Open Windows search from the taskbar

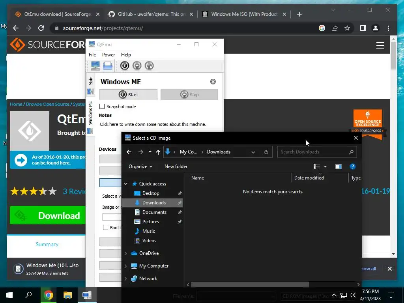(28, 295)
